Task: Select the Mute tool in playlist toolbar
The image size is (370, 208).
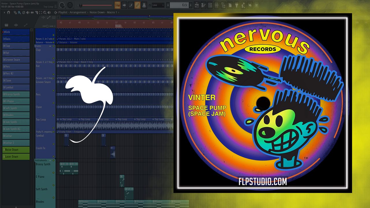Action: pyautogui.click(x=28, y=12)
